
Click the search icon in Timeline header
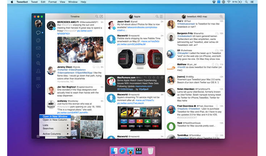[97, 16]
